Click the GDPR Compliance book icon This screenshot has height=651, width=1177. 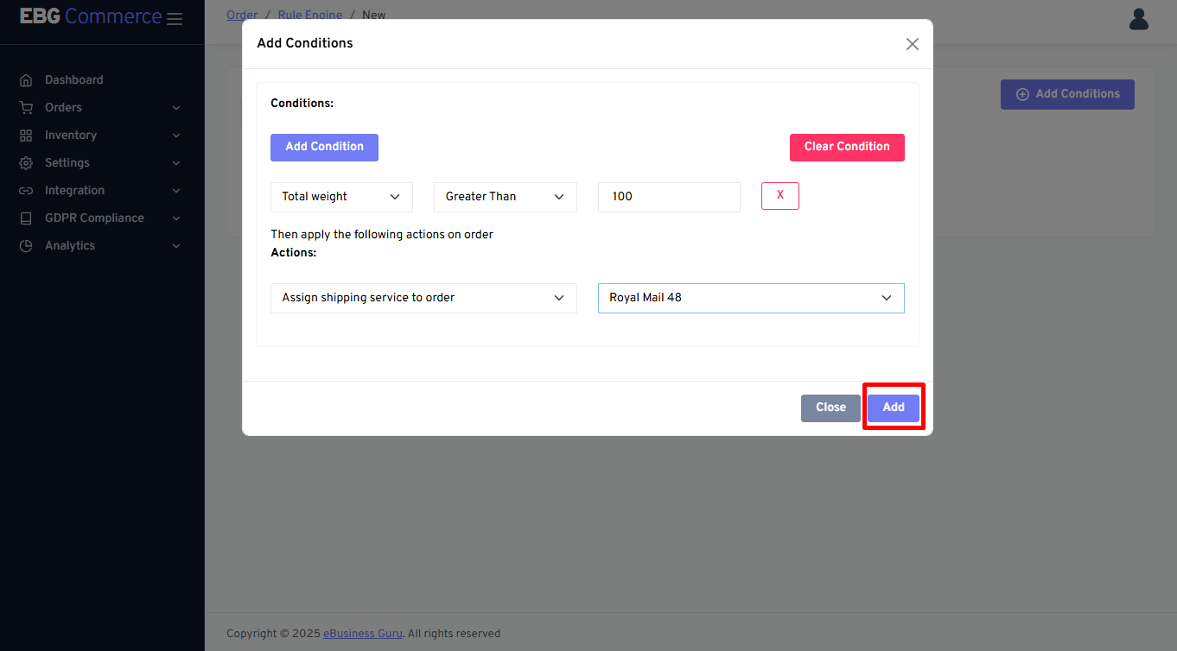[x=26, y=218]
